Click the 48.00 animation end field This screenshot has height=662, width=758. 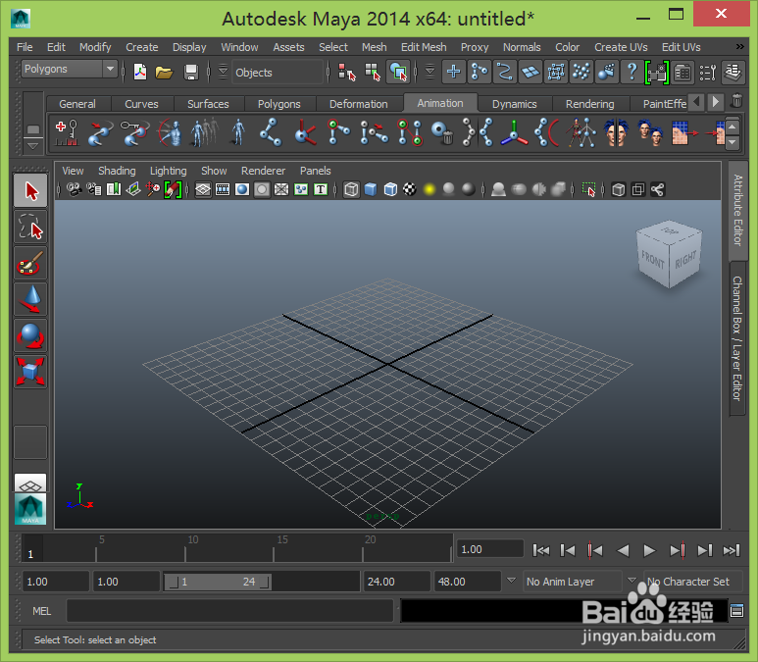click(x=467, y=582)
